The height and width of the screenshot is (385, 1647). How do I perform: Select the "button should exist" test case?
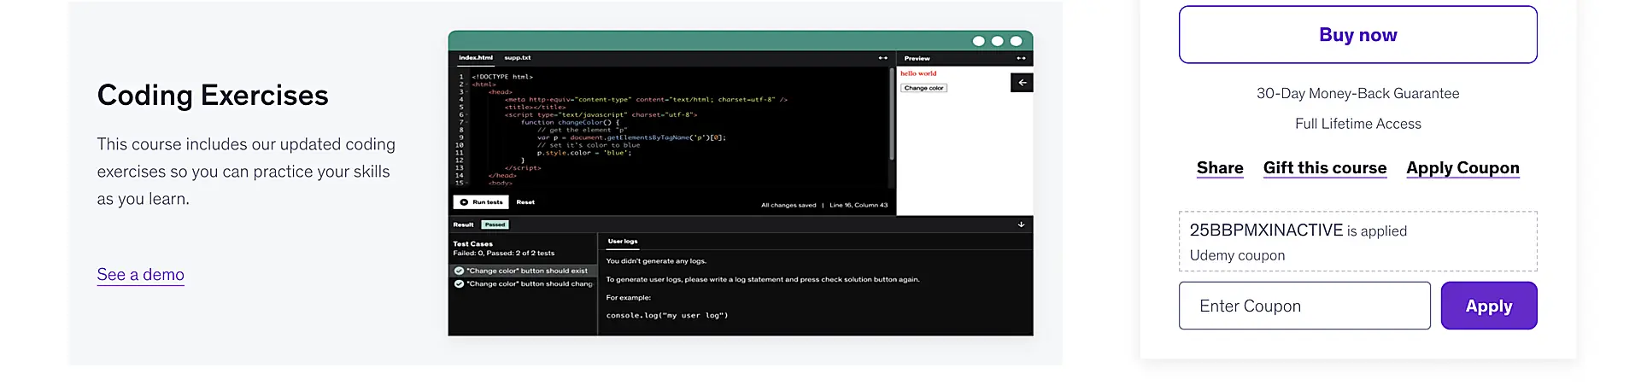click(523, 271)
